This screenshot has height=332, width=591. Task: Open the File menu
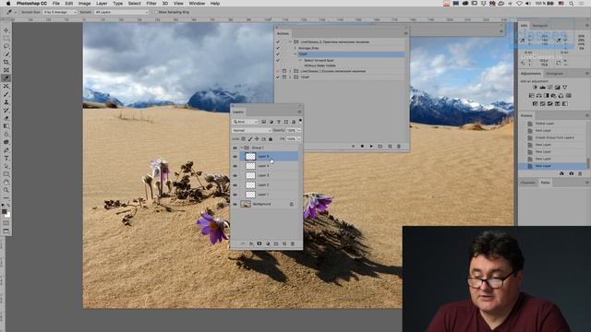coord(55,4)
